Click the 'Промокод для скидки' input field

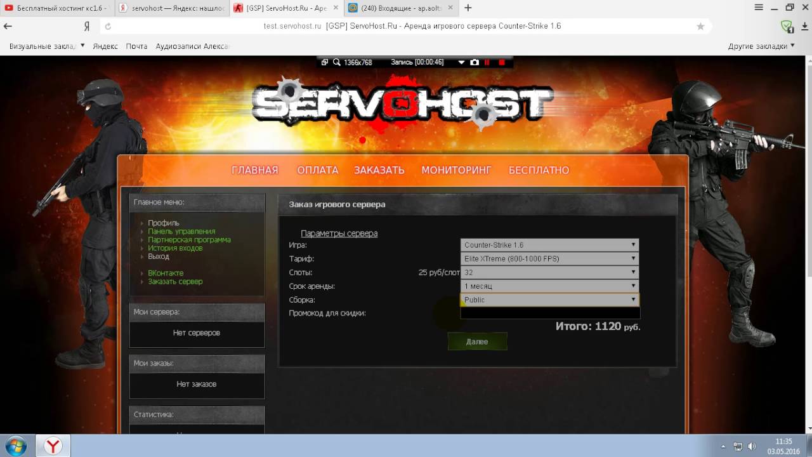click(550, 314)
